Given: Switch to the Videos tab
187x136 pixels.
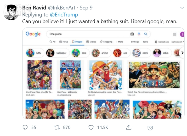Looking at the screenshot, I should point(91,42).
